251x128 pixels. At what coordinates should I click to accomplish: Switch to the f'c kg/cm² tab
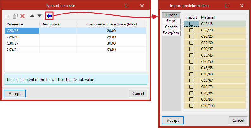171,33
